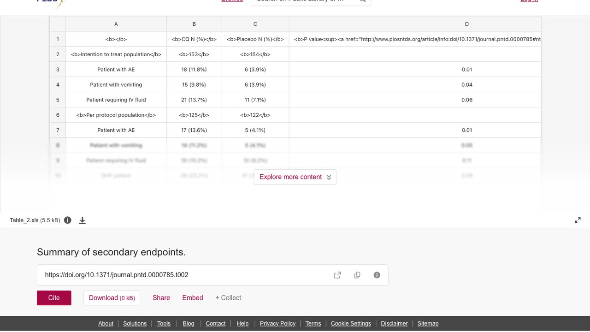
Task: Open the Privacy Policy footer link
Action: pos(277,324)
